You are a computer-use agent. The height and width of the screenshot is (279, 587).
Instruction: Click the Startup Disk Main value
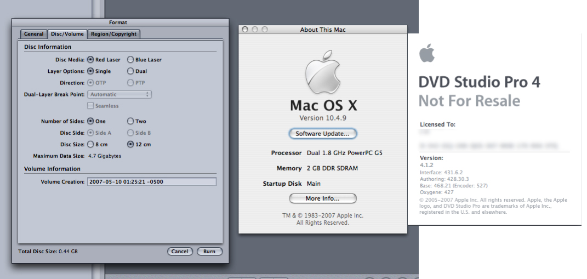(x=314, y=184)
